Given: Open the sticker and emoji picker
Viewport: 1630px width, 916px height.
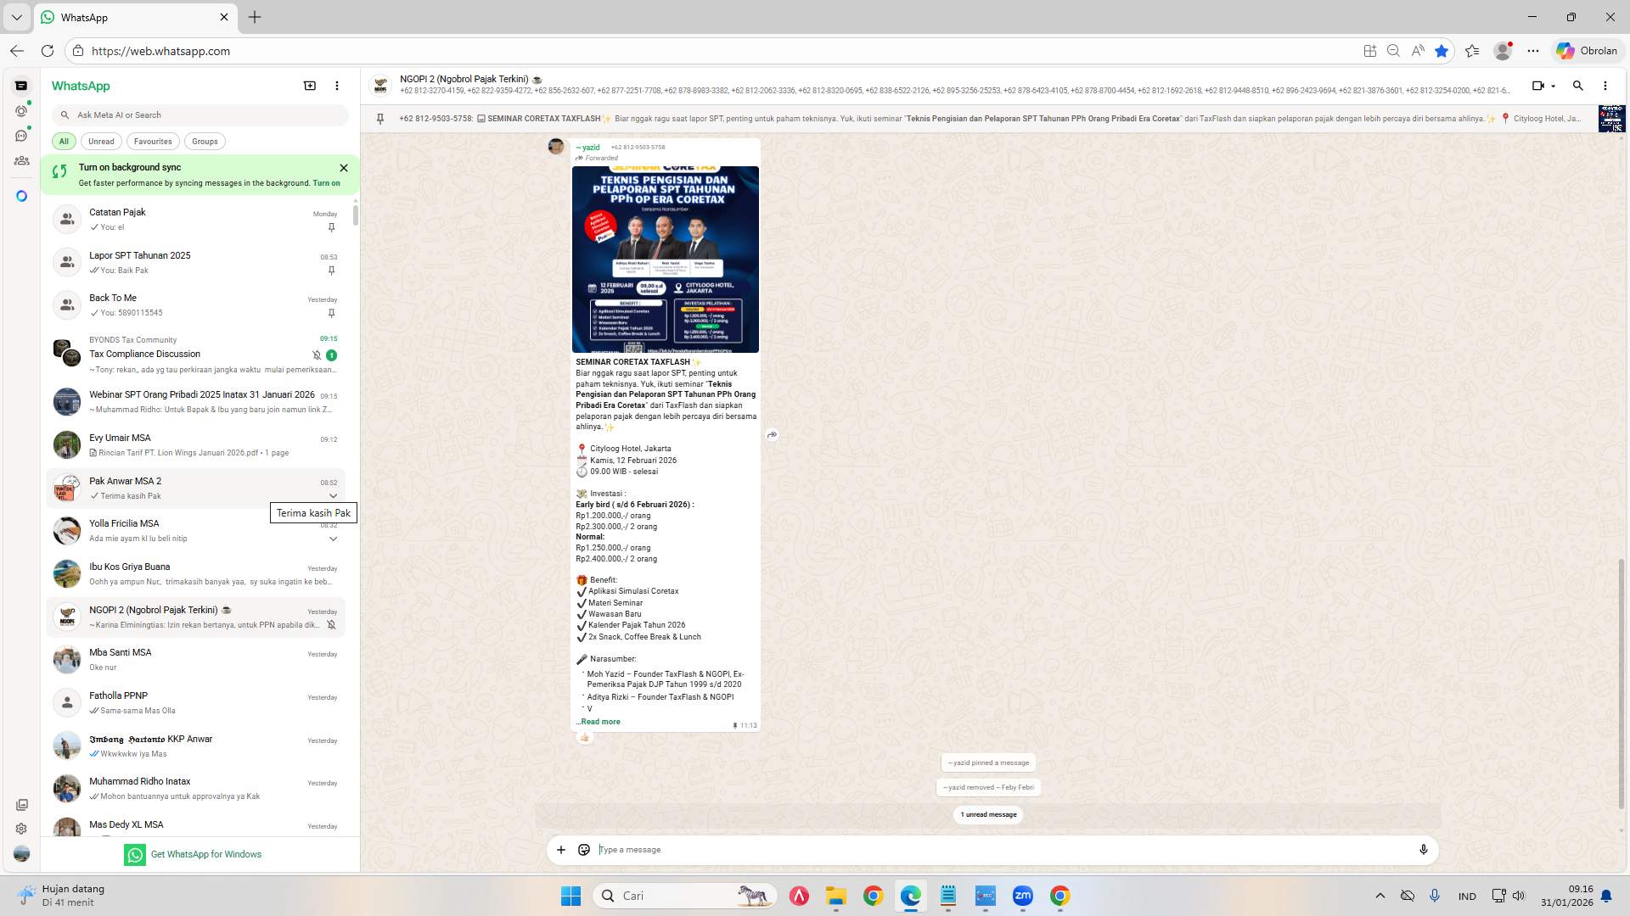Looking at the screenshot, I should click(583, 849).
